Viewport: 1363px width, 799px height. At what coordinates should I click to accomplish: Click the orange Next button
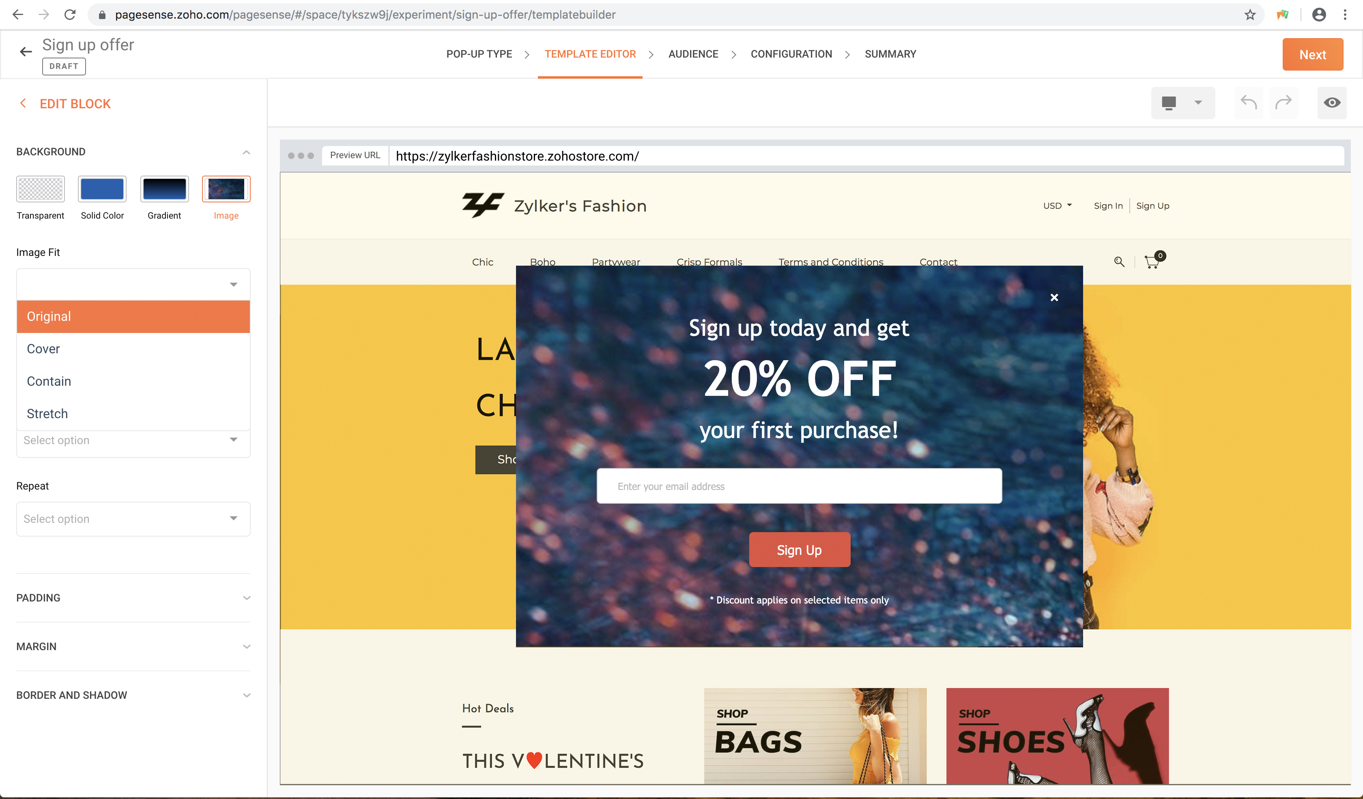pos(1312,54)
